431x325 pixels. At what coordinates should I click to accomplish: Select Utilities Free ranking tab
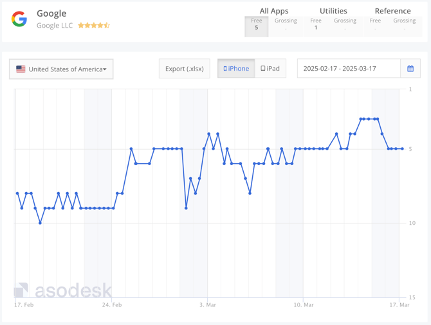click(316, 24)
